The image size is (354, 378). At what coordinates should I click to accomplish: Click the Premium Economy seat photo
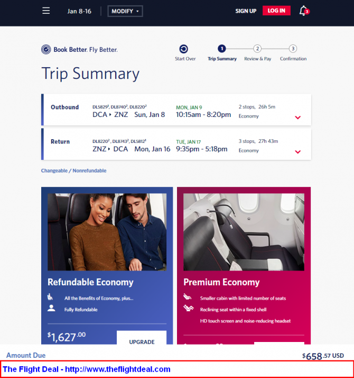coord(244,232)
